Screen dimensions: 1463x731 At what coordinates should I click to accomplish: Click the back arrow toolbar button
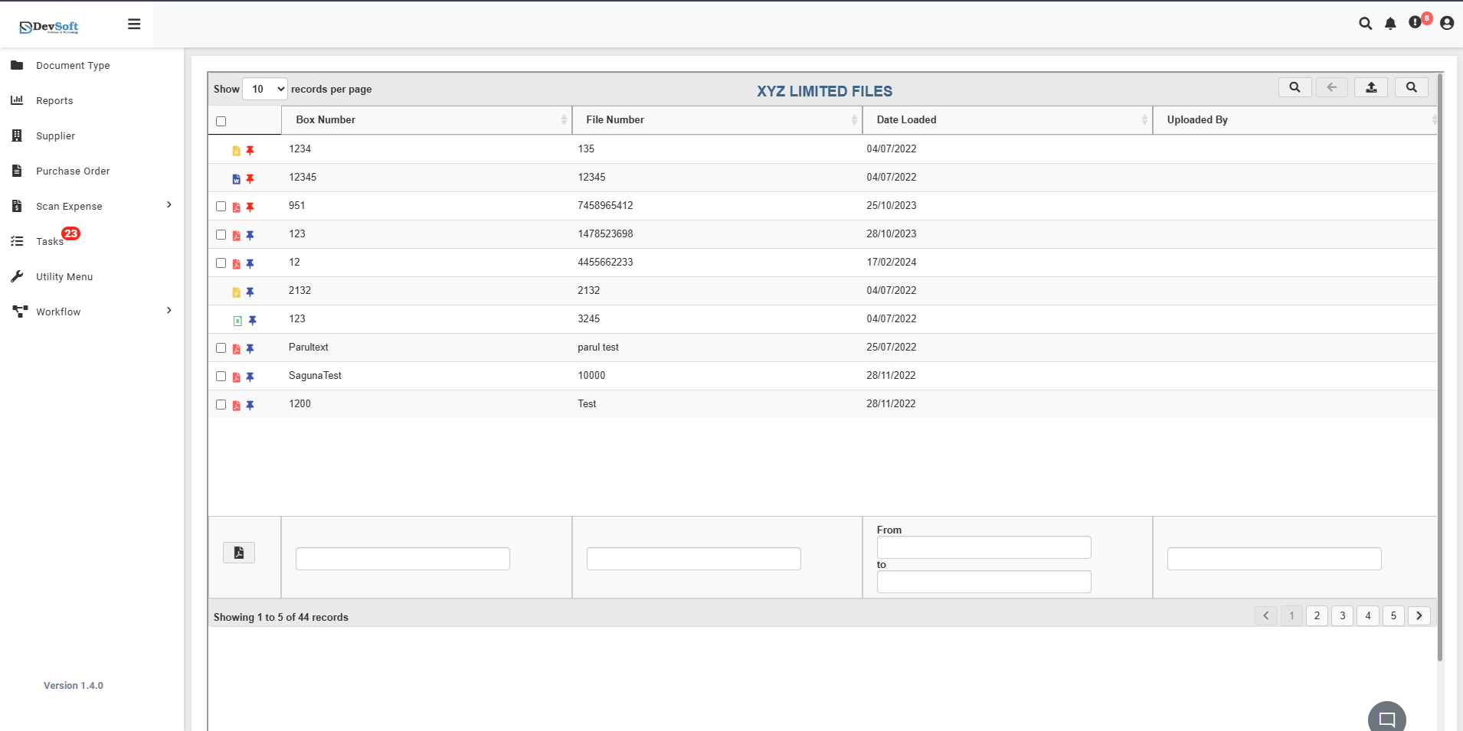point(1332,87)
